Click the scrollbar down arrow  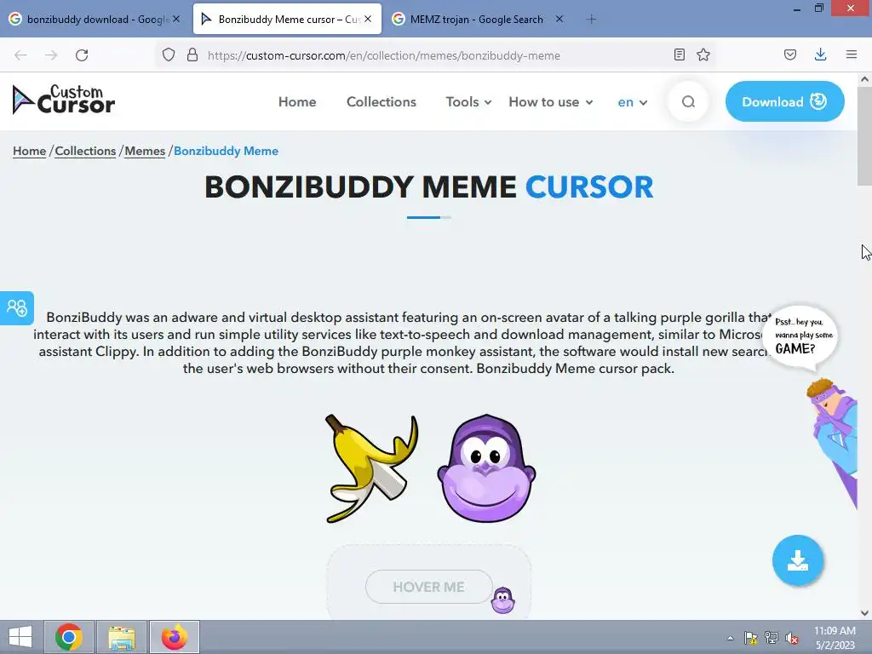pyautogui.click(x=864, y=613)
